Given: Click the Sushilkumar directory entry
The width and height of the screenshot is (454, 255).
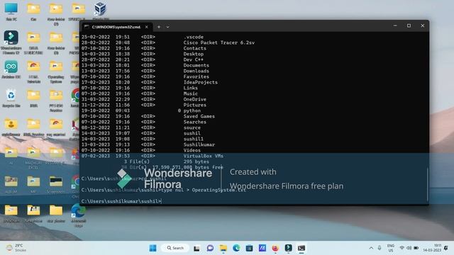Looking at the screenshot, I should (199, 144).
